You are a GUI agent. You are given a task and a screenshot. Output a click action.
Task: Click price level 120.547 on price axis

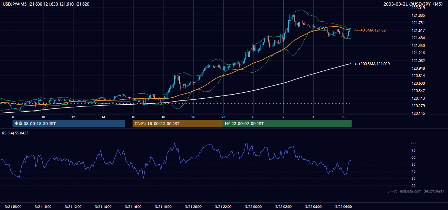click(419, 91)
